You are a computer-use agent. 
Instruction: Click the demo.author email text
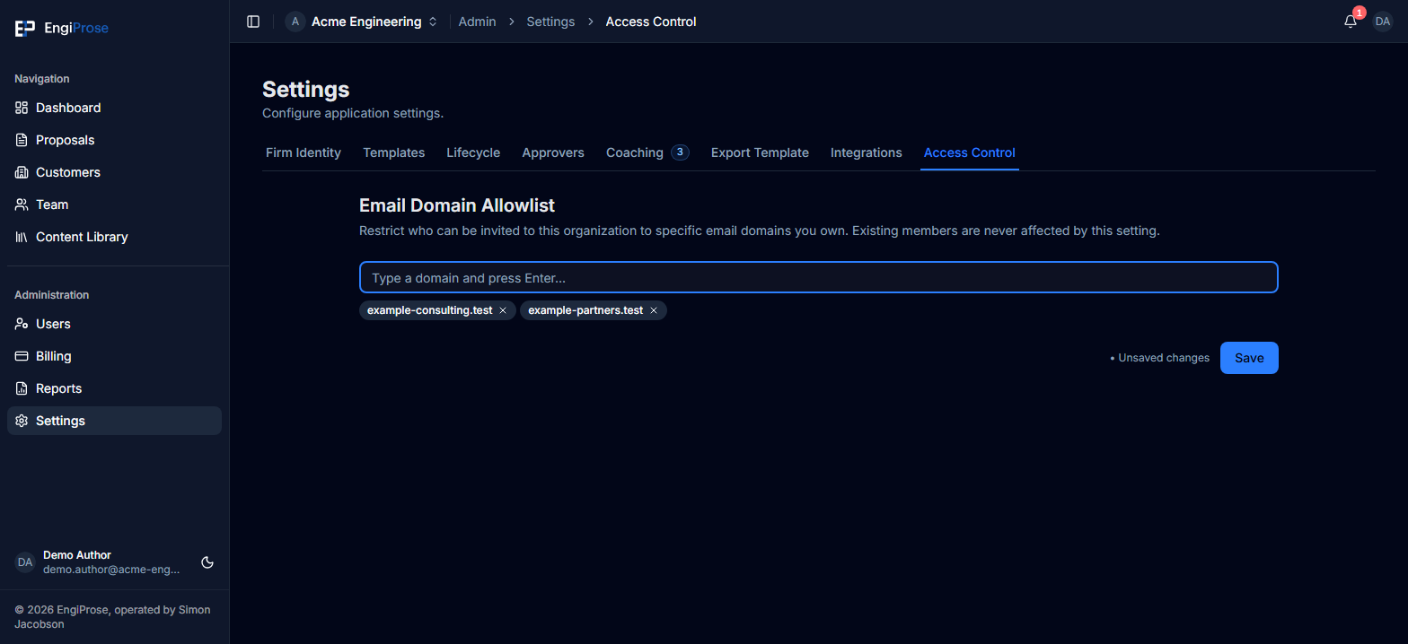pyautogui.click(x=111, y=570)
